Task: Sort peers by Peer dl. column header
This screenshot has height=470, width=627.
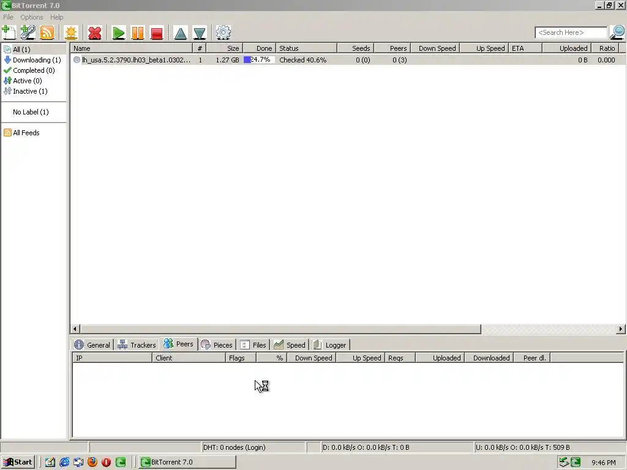Action: coord(532,358)
